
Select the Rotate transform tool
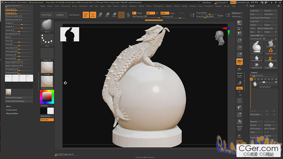coord(114,15)
